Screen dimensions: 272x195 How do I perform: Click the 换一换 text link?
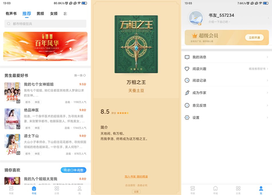[x=78, y=75]
